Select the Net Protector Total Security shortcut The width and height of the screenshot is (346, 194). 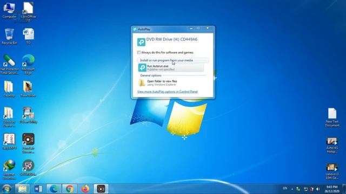pyautogui.click(x=9, y=65)
